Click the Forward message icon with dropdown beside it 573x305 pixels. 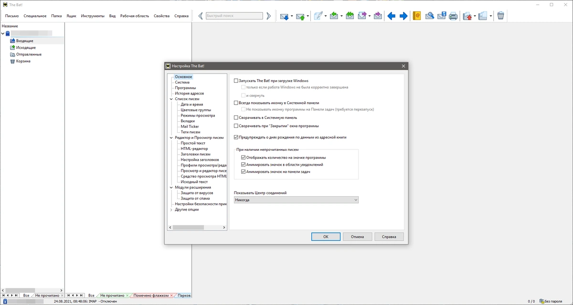point(361,16)
